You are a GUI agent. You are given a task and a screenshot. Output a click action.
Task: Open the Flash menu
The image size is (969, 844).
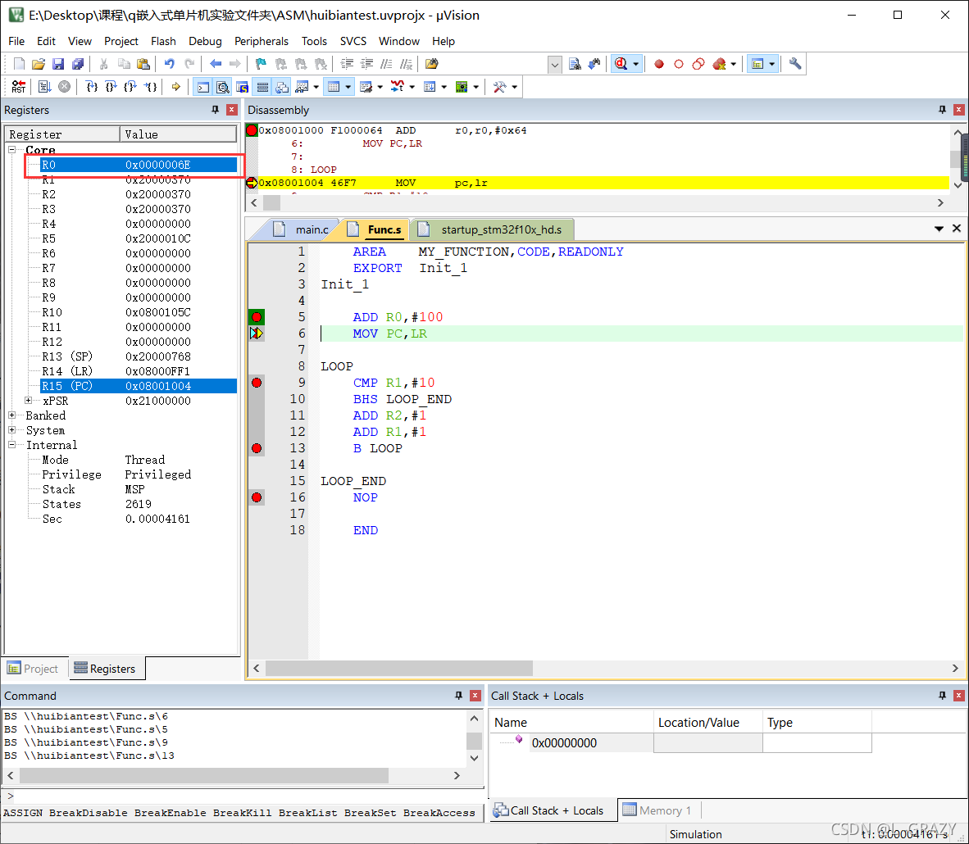[163, 42]
